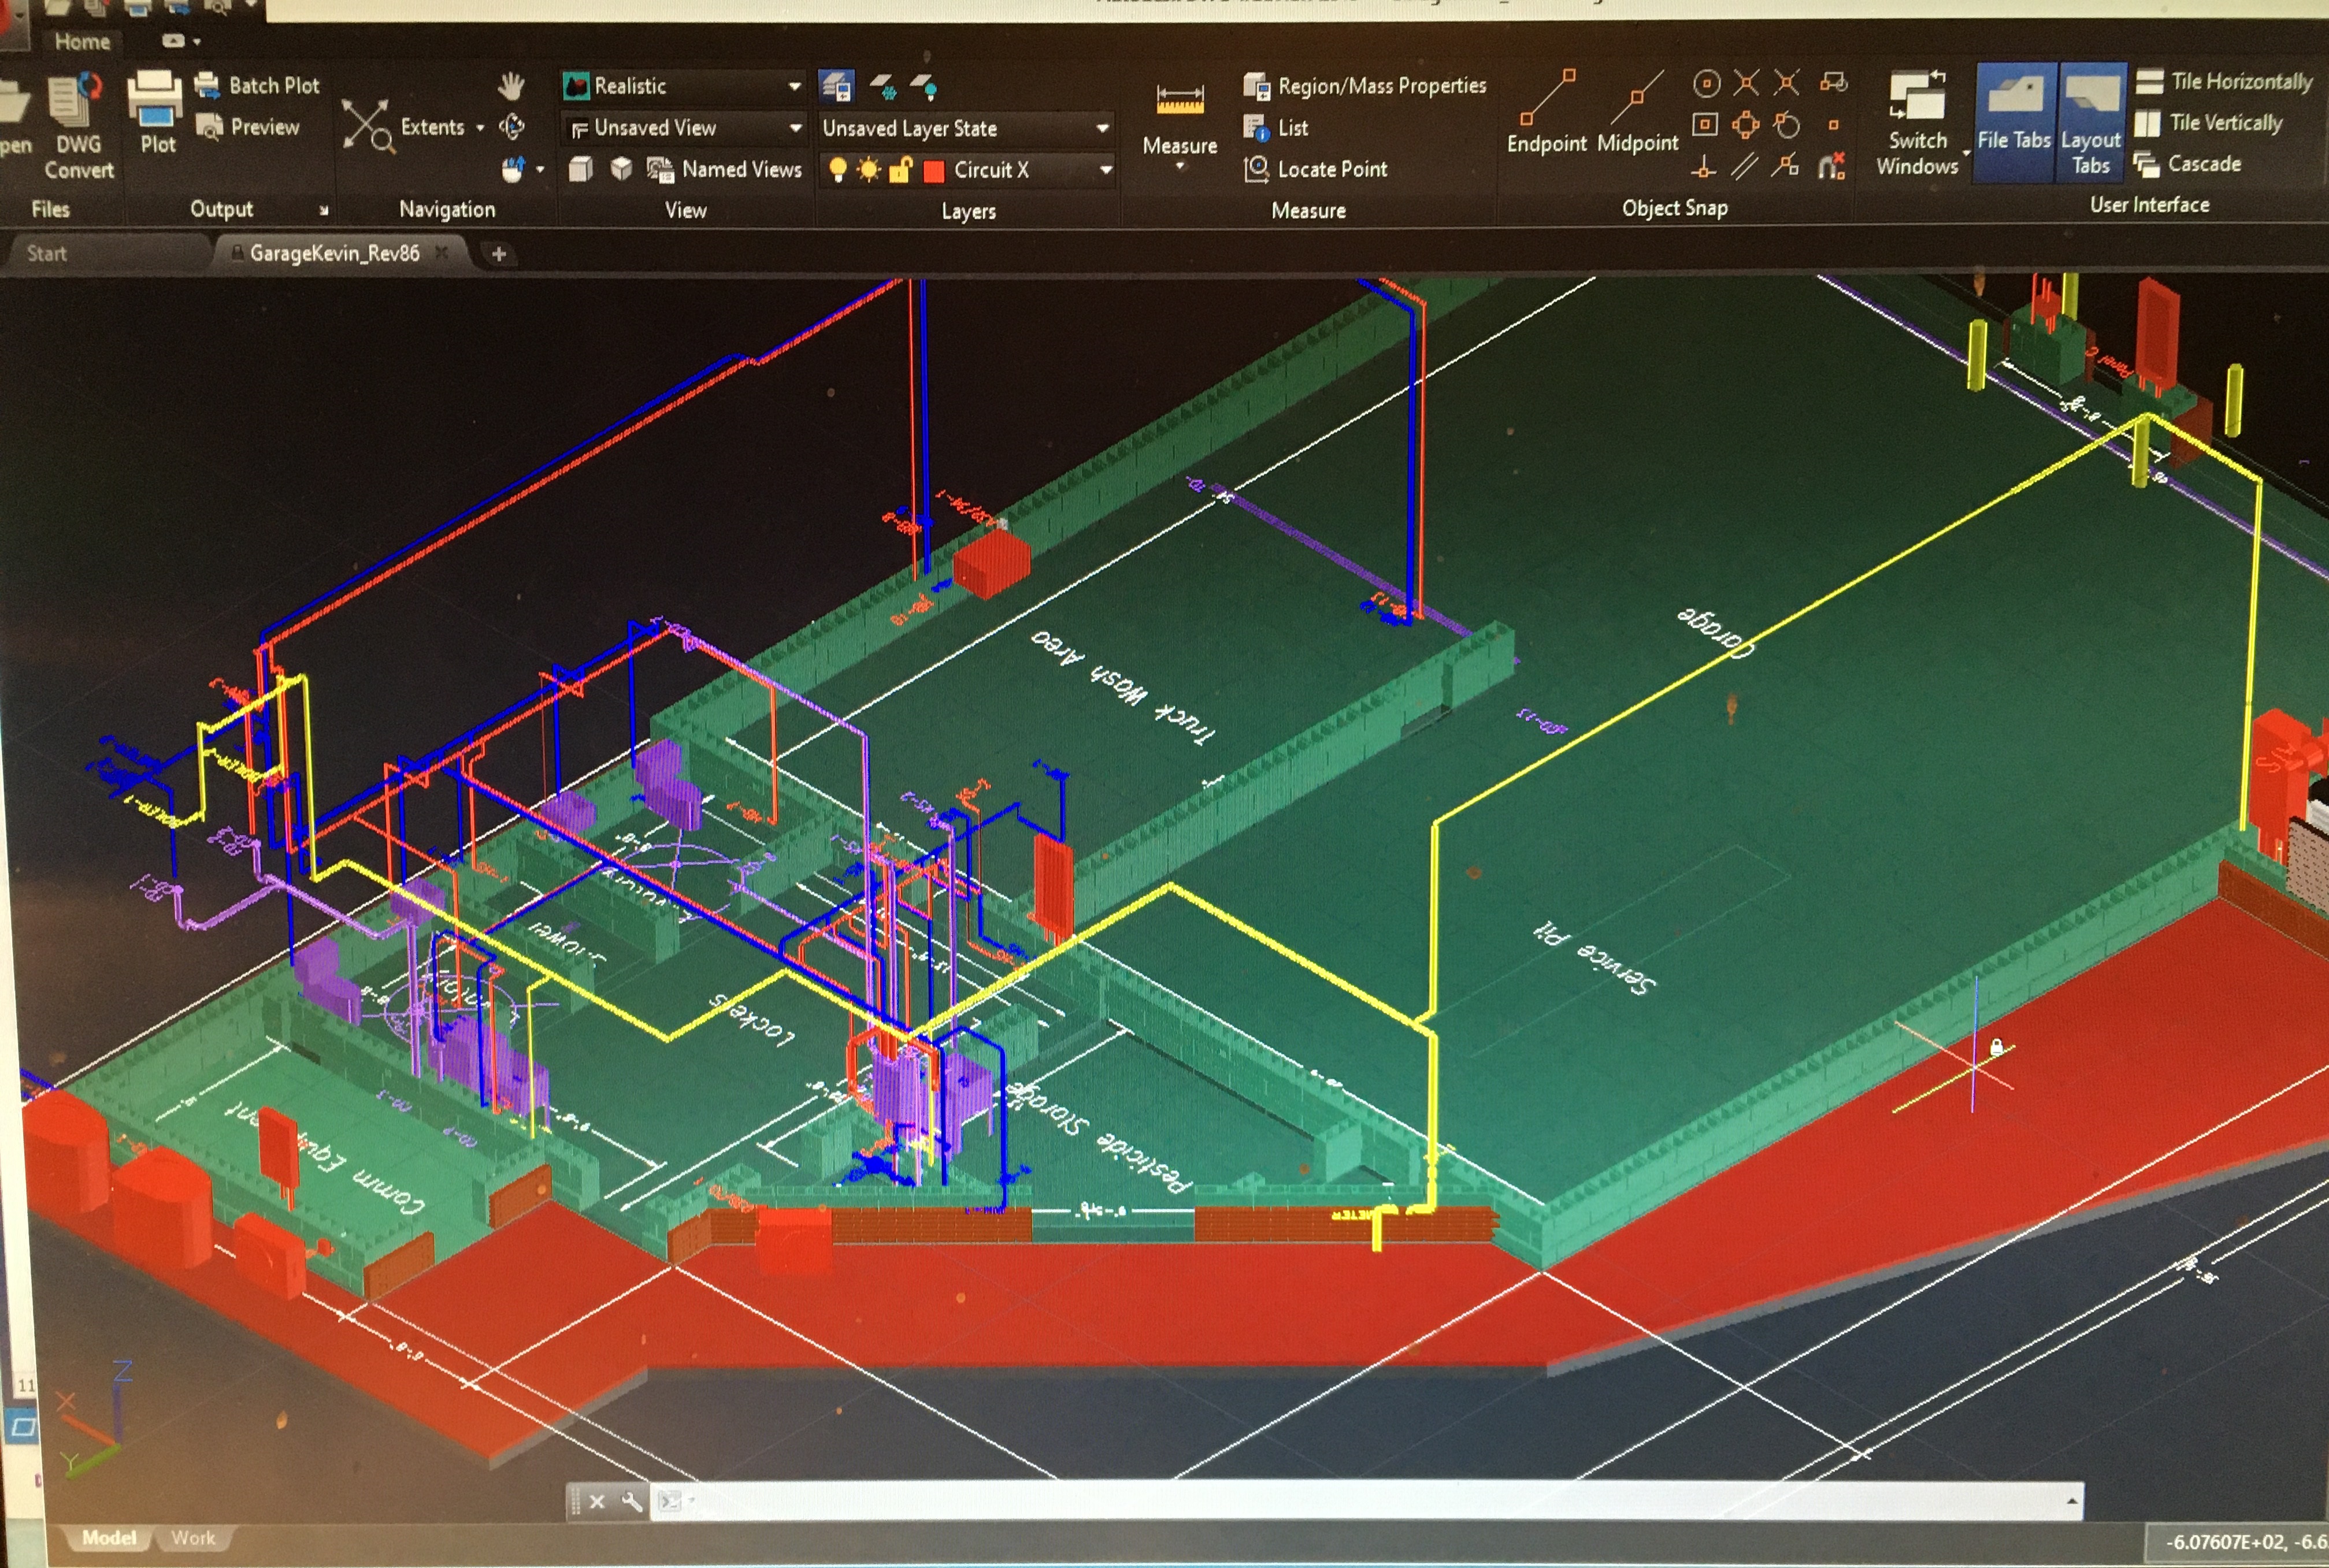Select the Pan hand tool
This screenshot has width=2329, height=1568.
[511, 86]
